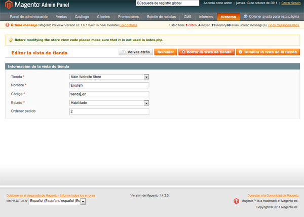Open the Interfase Local language dropdown
304x217 pixels.
tap(57, 201)
